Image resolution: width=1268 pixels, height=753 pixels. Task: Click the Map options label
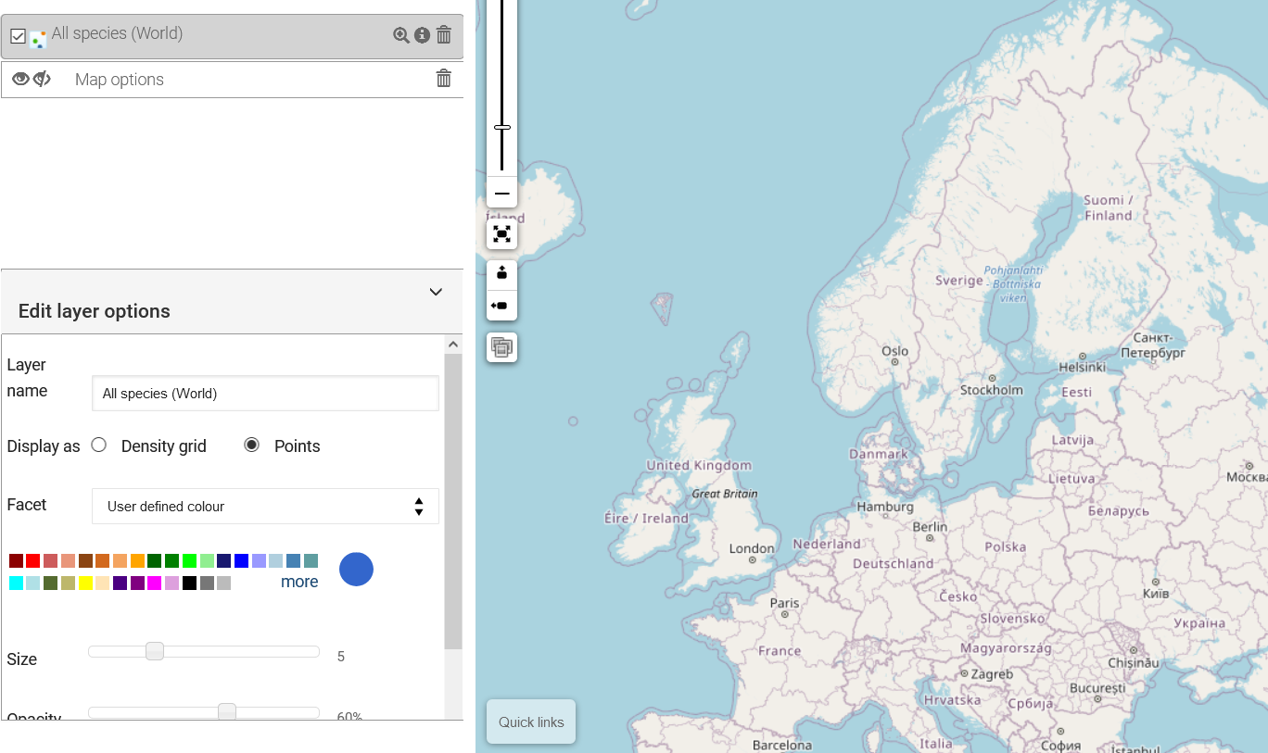click(120, 80)
